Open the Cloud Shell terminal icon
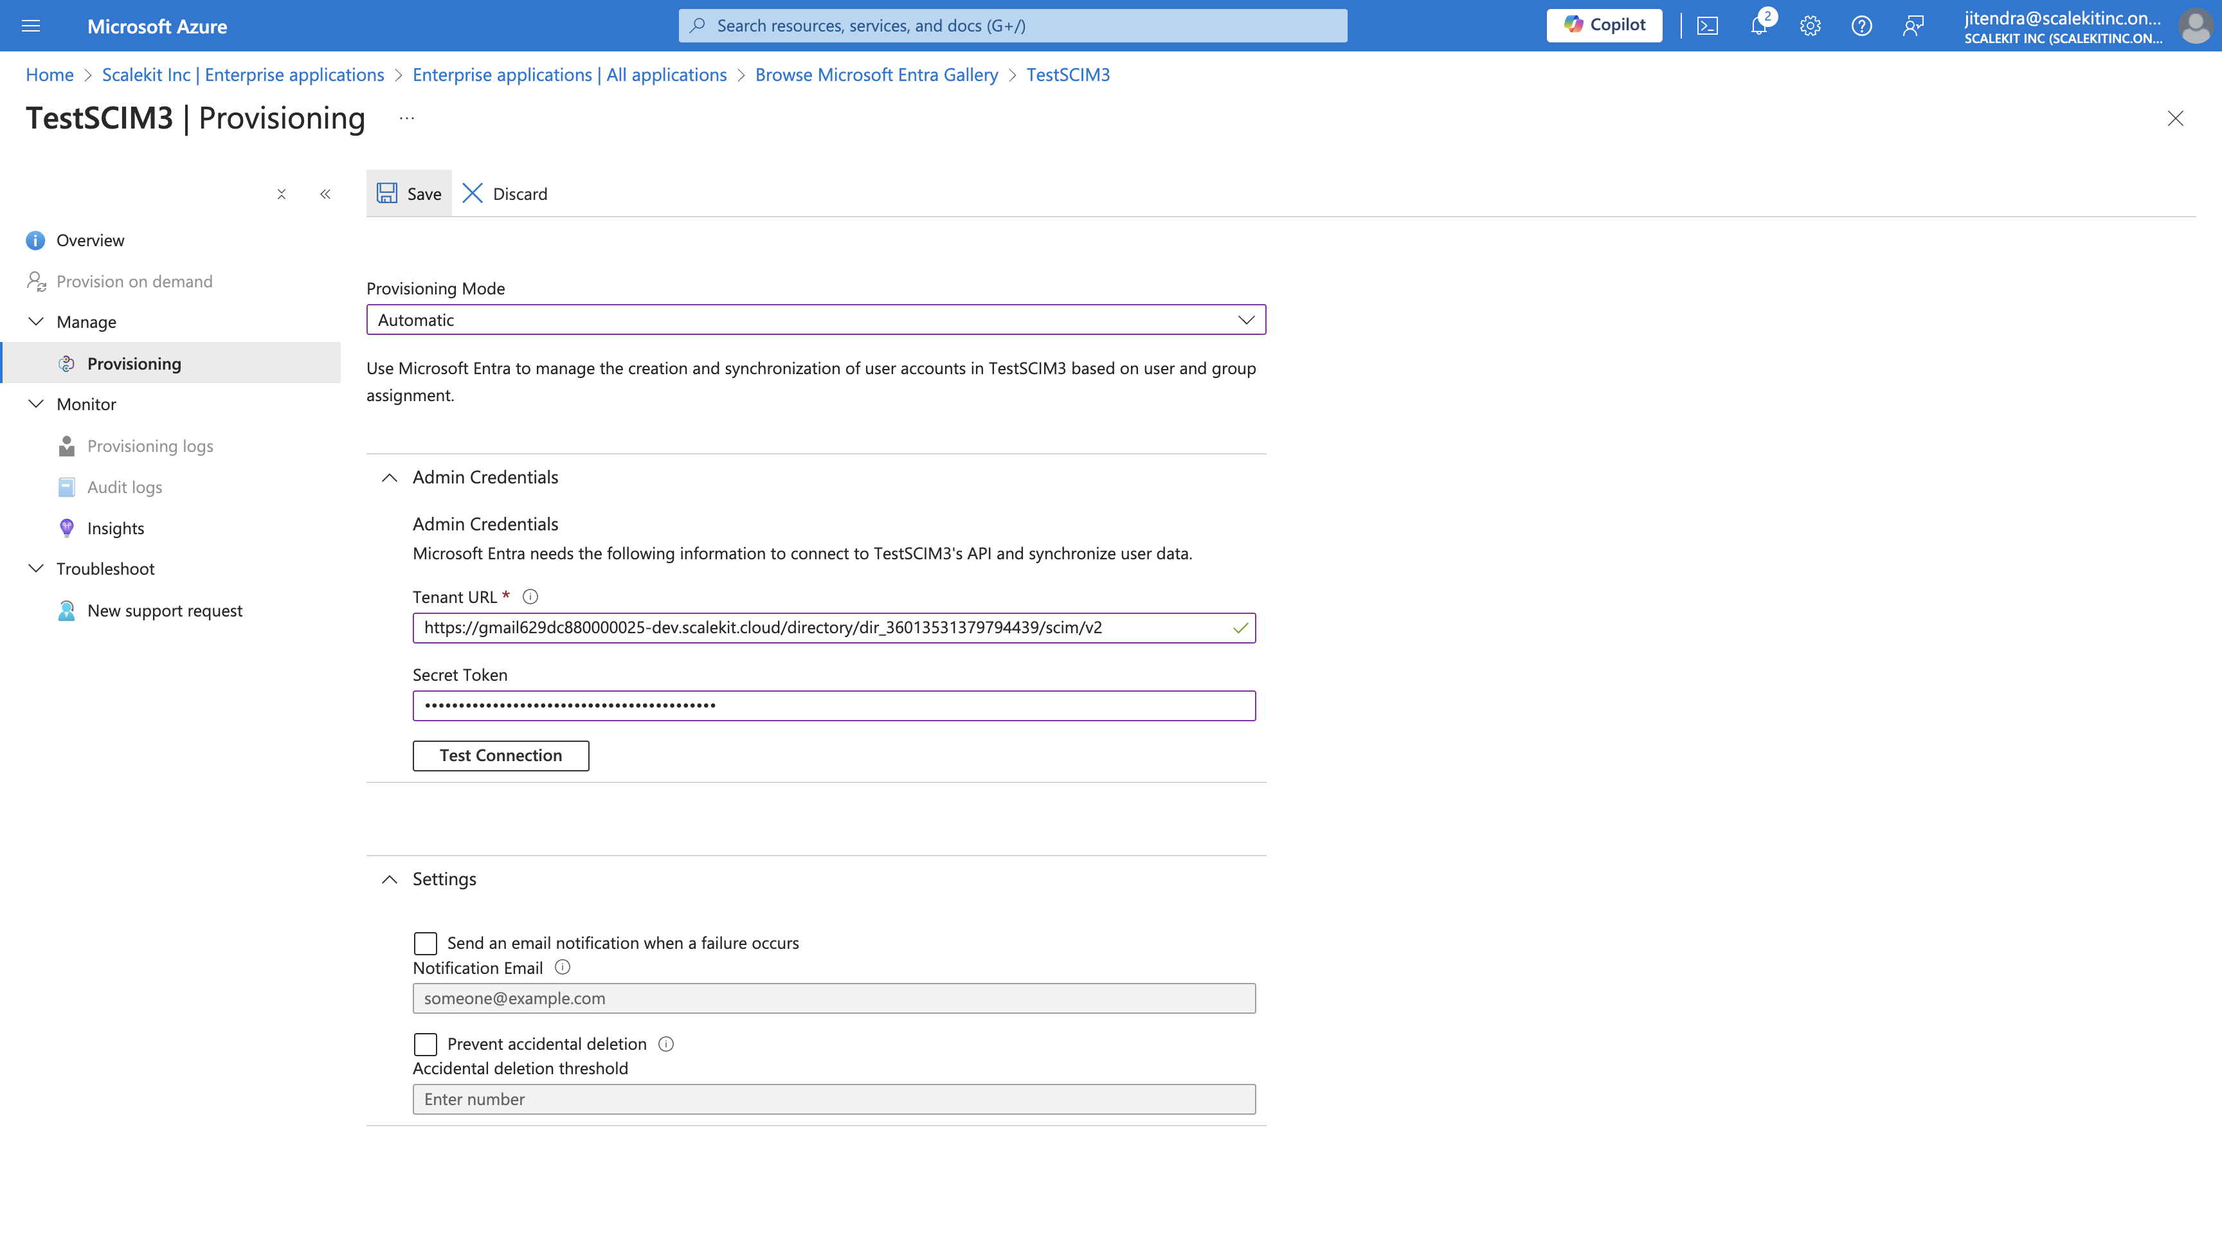This screenshot has height=1233, width=2222. tap(1707, 26)
